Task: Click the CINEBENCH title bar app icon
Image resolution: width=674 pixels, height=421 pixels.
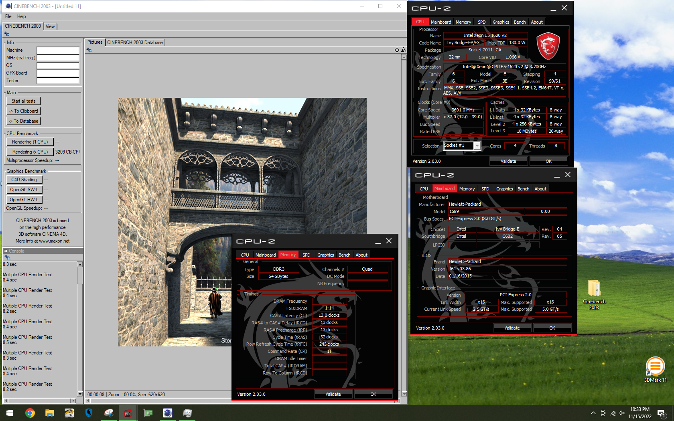Action: tap(8, 6)
